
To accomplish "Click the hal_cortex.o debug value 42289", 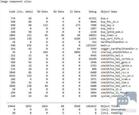I will 93,59.
